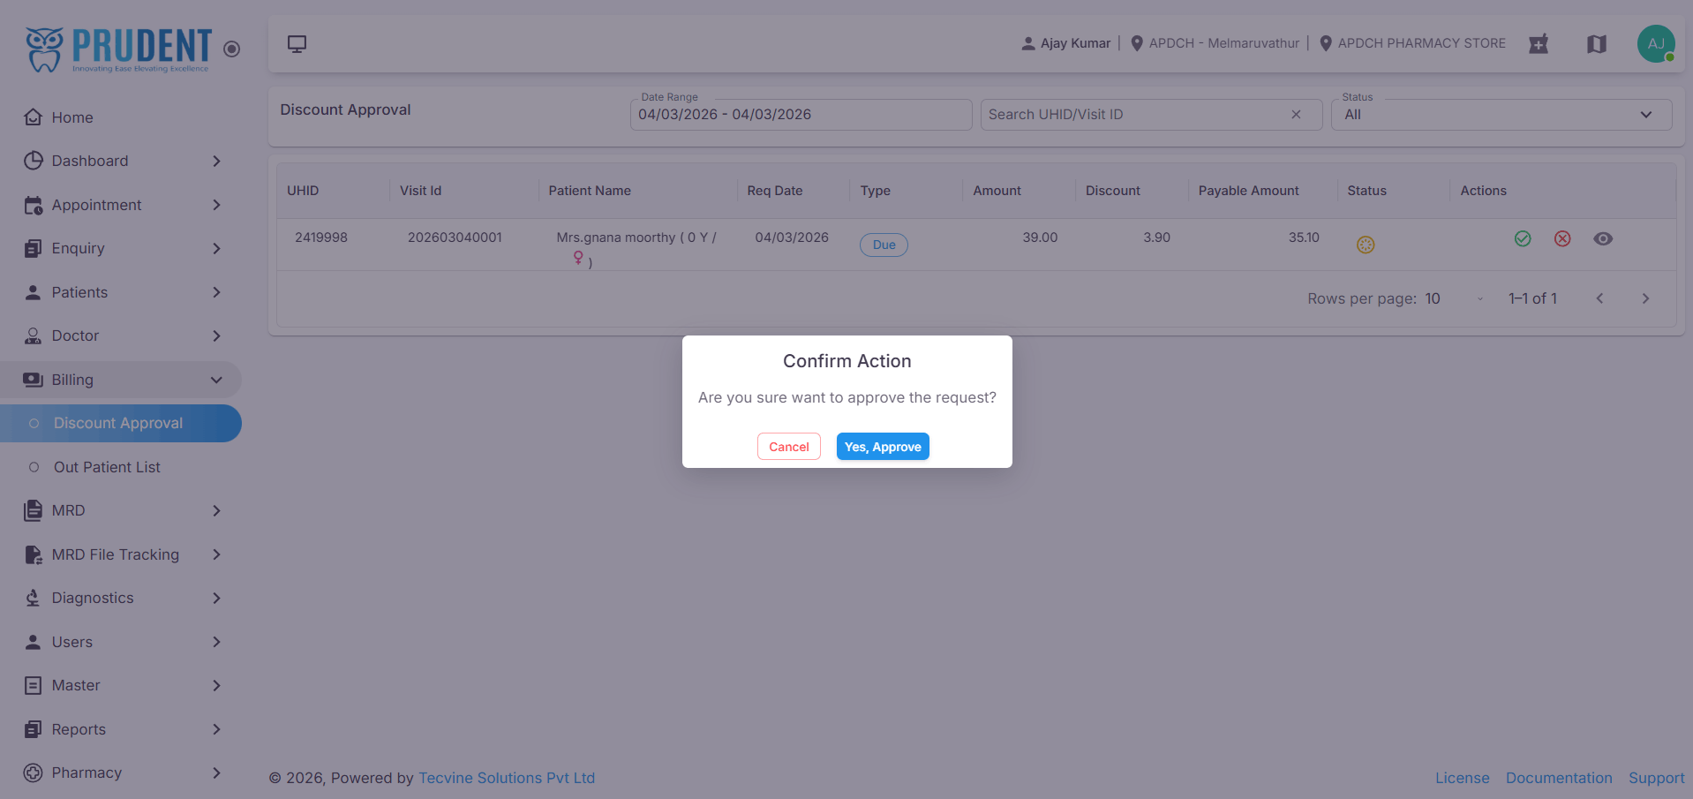
Task: Click the Date Range field
Action: (801, 115)
